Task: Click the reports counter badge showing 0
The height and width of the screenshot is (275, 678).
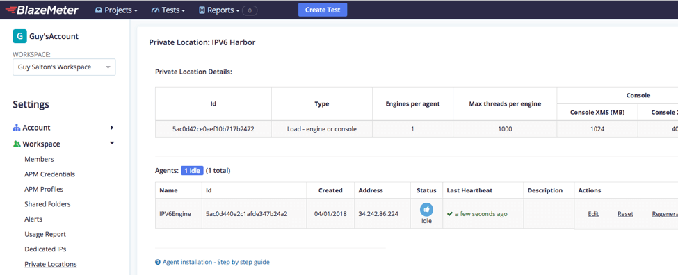Action: point(250,10)
